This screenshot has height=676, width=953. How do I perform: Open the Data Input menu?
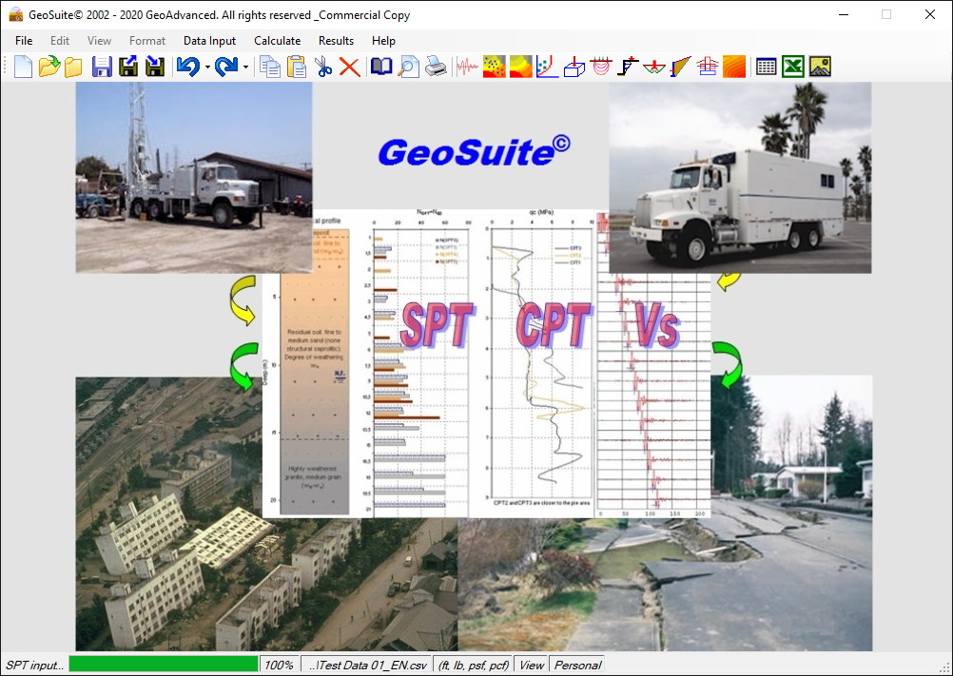point(209,41)
